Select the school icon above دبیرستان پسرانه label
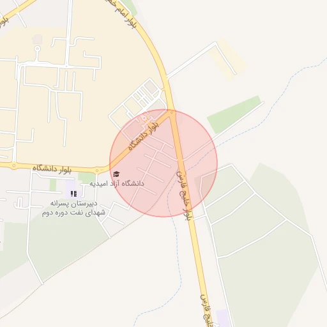Image resolution: width=327 pixels, height=327 pixels. click(73, 194)
